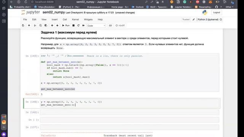Click the play icon in browser sidebar

[x=4, y=14]
